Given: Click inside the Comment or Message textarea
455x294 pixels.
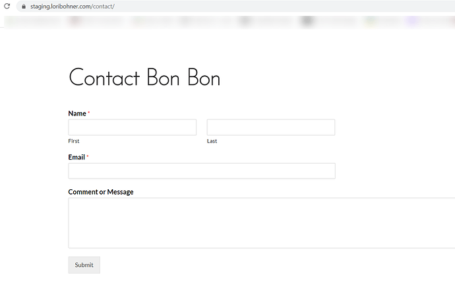Looking at the screenshot, I should click(261, 223).
